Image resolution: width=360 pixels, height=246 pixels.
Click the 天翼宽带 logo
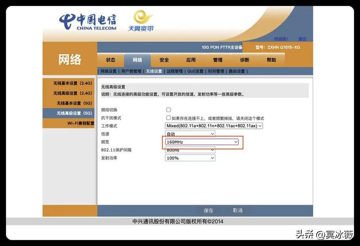(141, 21)
